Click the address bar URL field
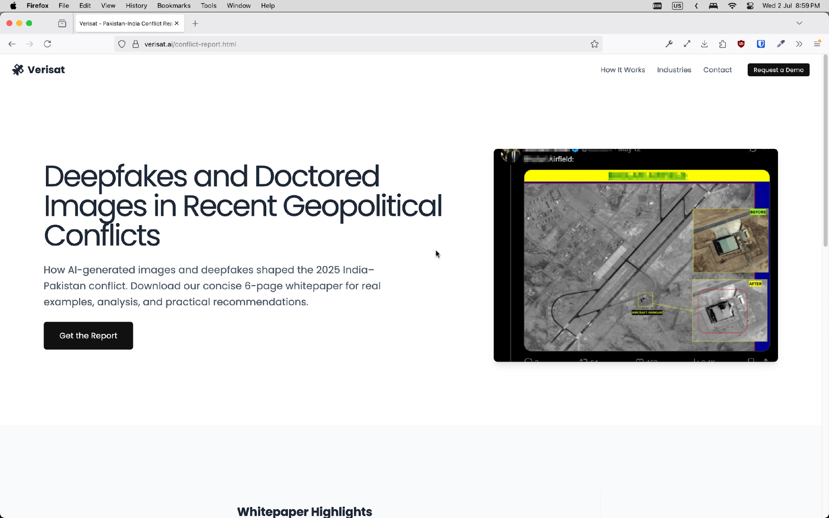 tap(358, 44)
